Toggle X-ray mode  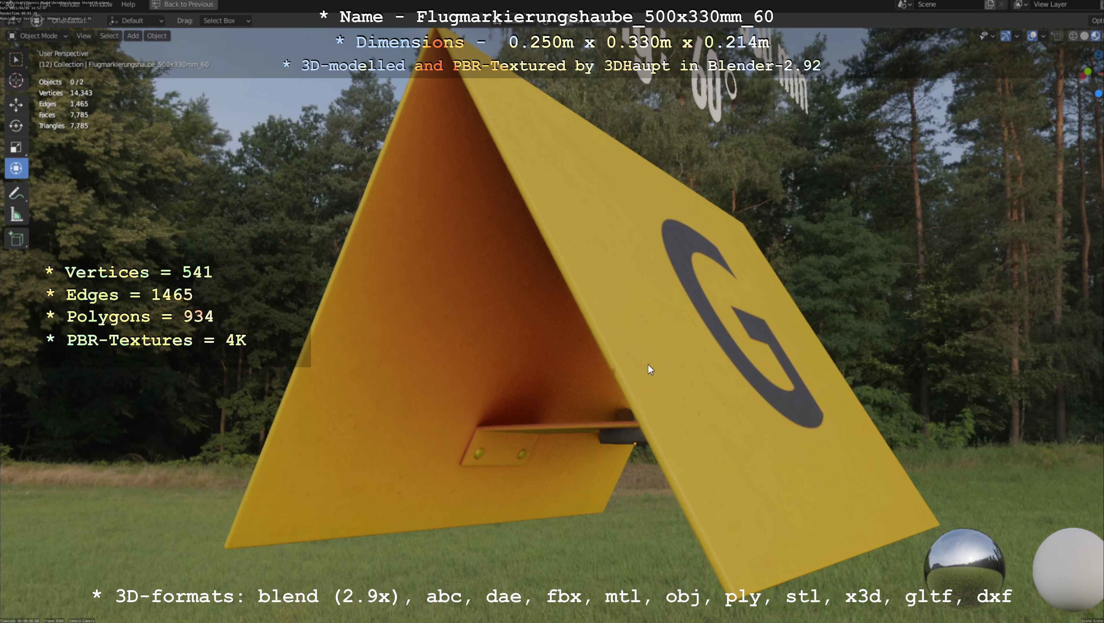[x=1058, y=36]
